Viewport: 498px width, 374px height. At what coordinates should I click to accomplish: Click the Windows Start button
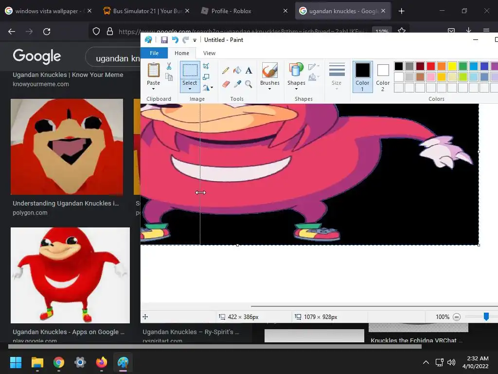16,362
